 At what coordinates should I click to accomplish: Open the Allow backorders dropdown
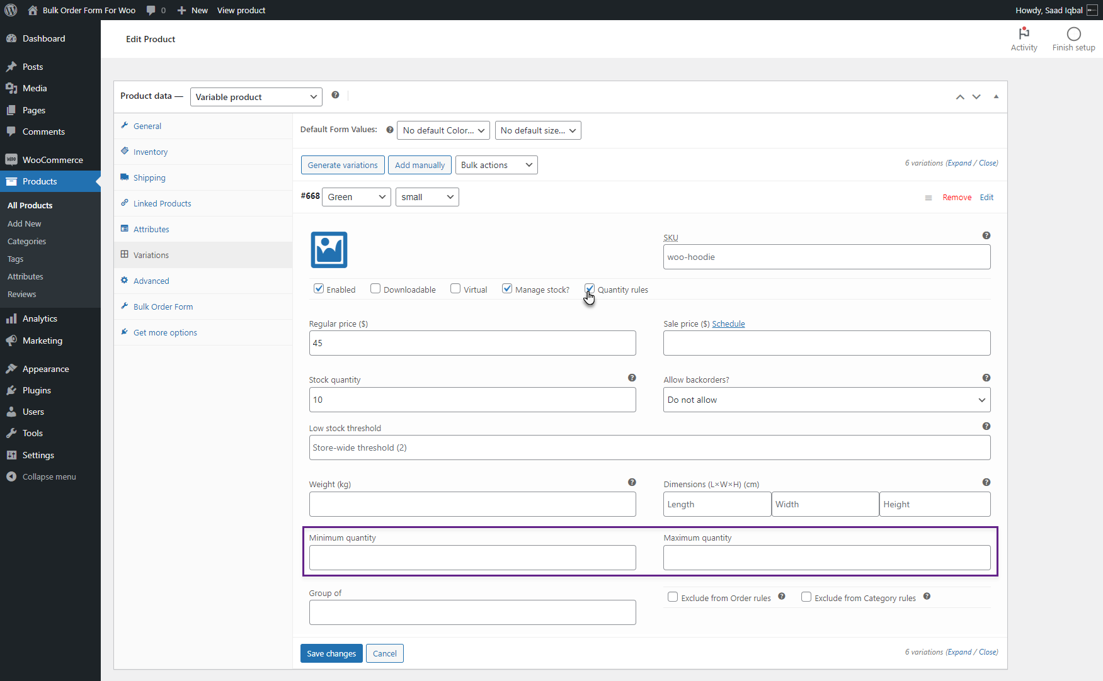(x=826, y=400)
